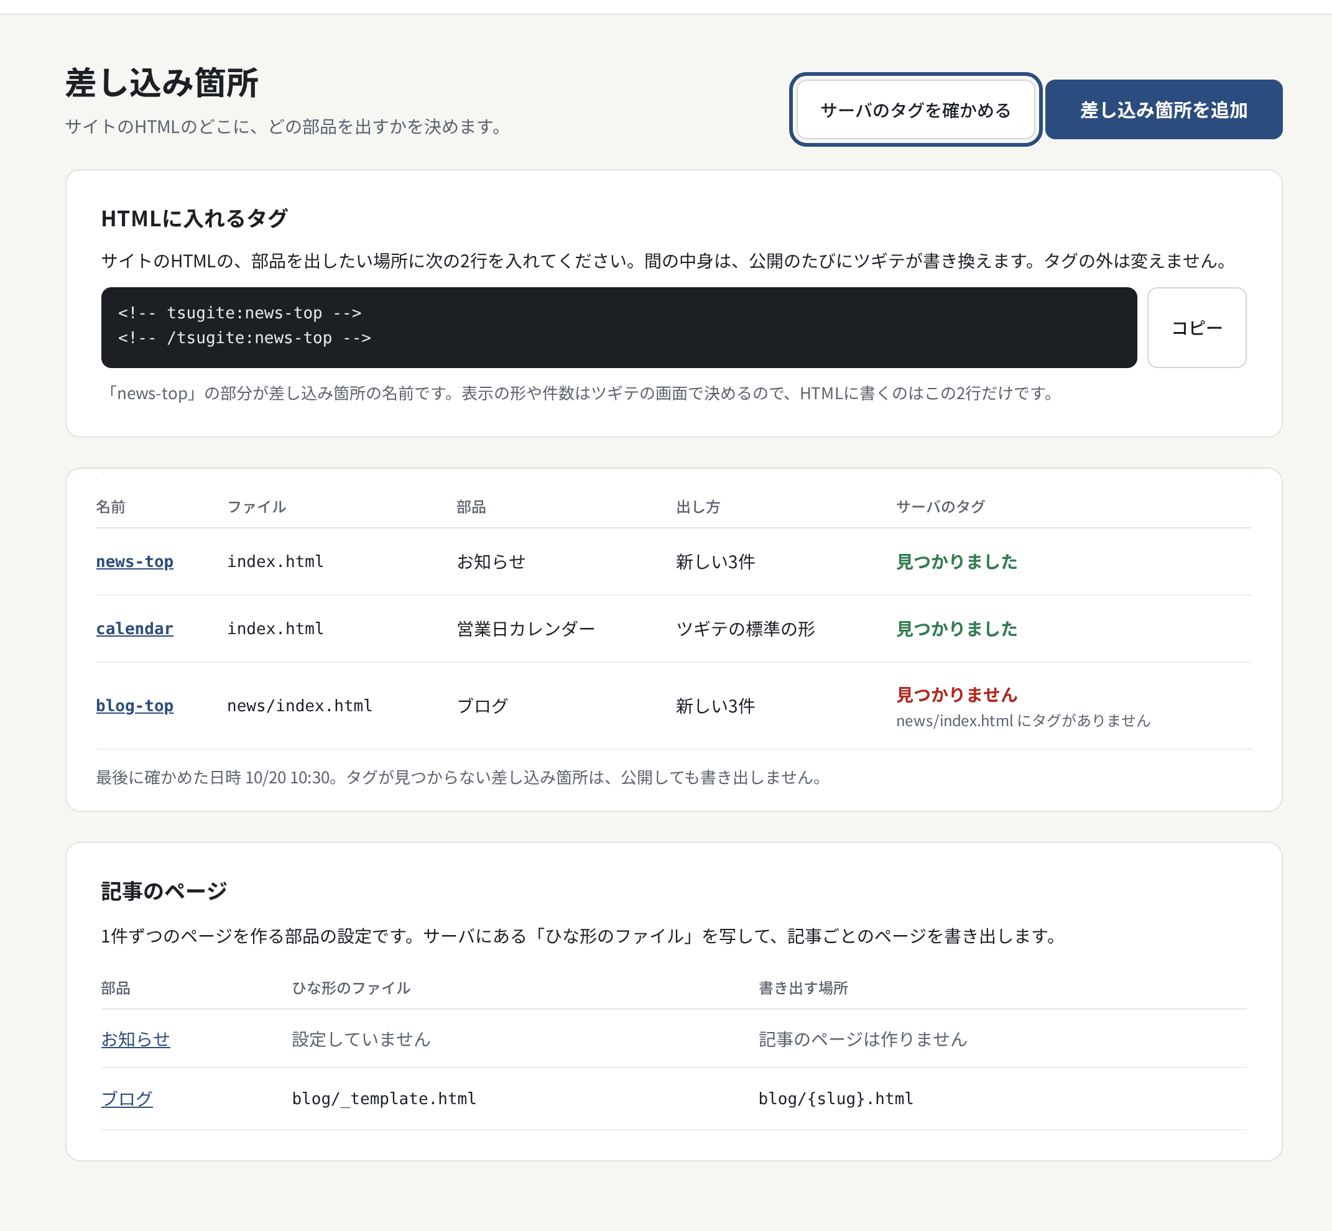
Task: Select blog/_template.html text
Action: (x=384, y=1099)
